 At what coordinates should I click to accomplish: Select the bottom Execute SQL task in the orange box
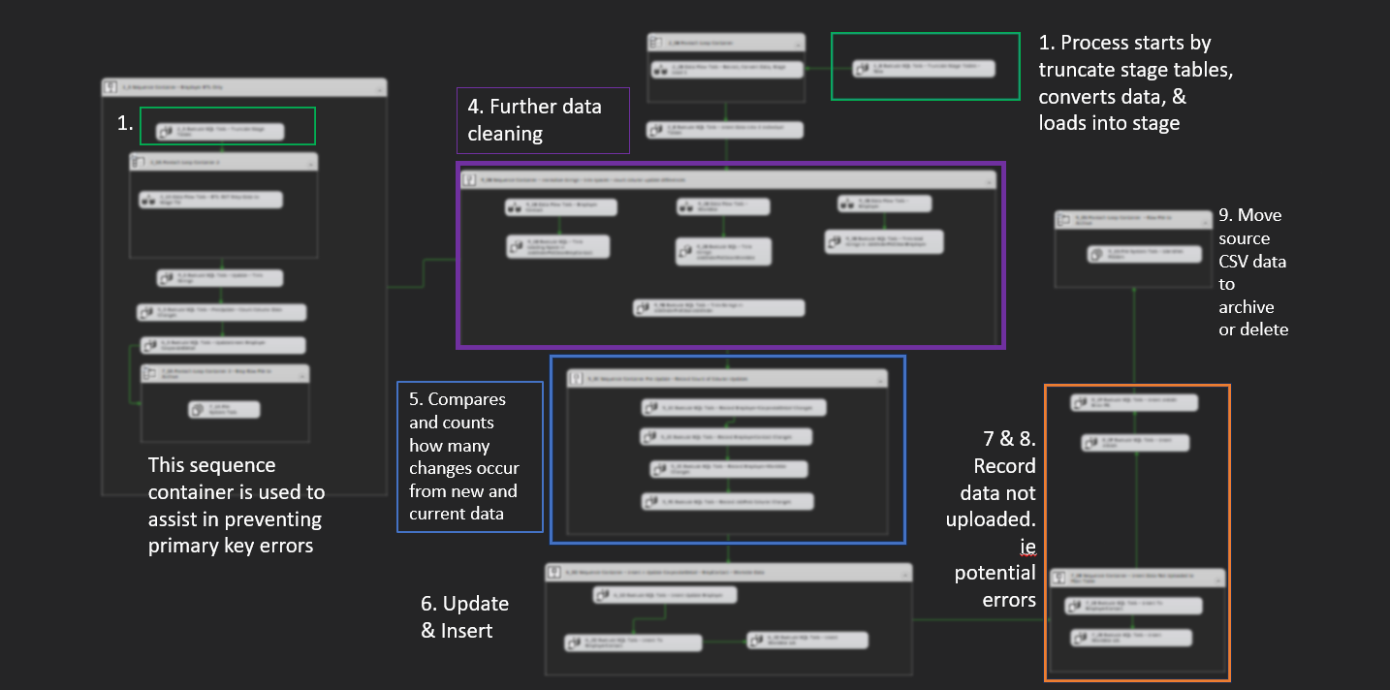(x=1131, y=639)
